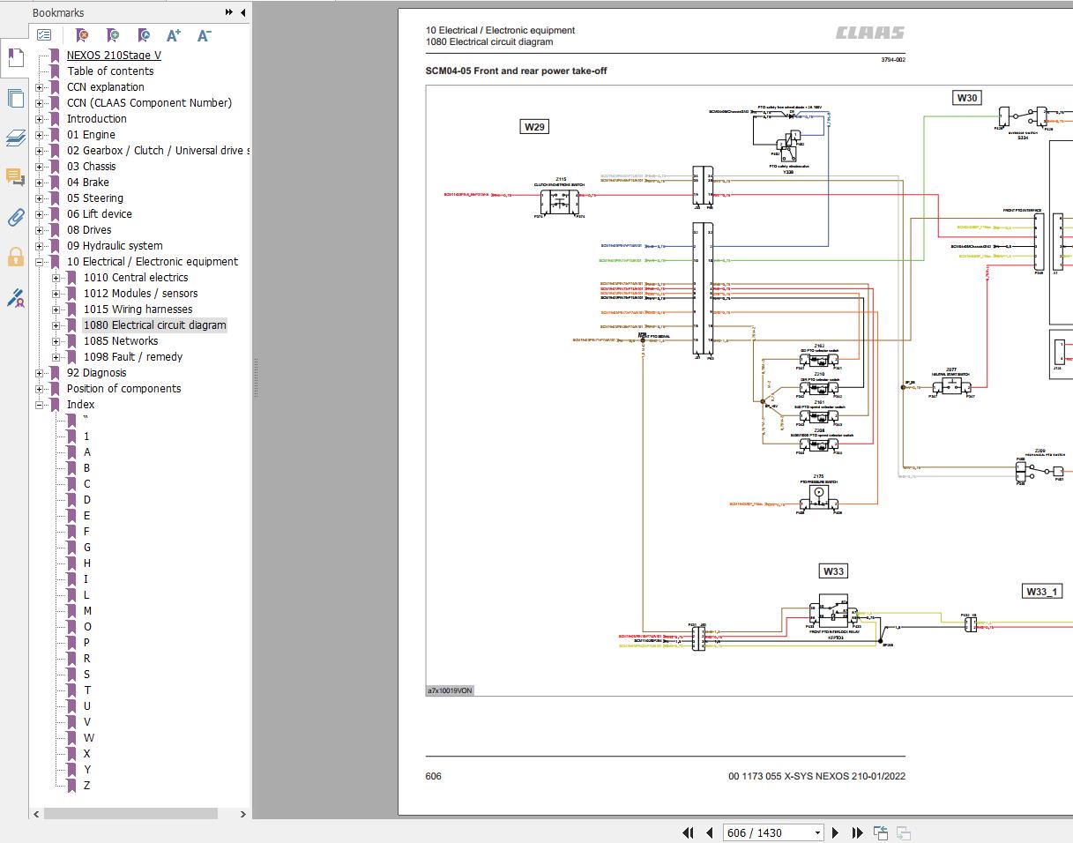
Task: Open the Table of contents bookmark
Action: [x=110, y=71]
